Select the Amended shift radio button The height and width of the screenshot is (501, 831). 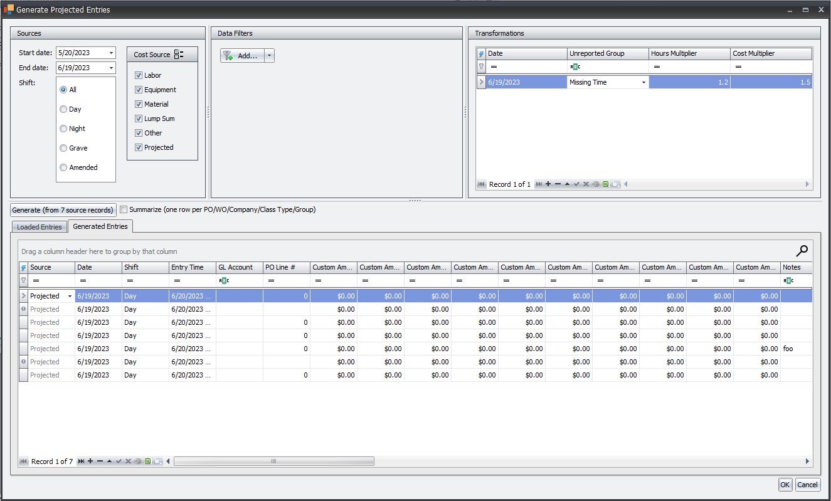pos(63,167)
